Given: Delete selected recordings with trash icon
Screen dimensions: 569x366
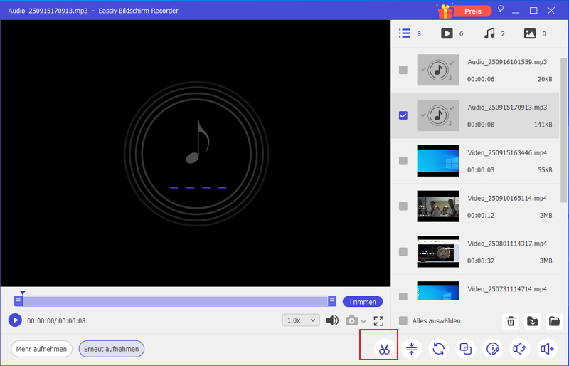Looking at the screenshot, I should click(x=511, y=321).
